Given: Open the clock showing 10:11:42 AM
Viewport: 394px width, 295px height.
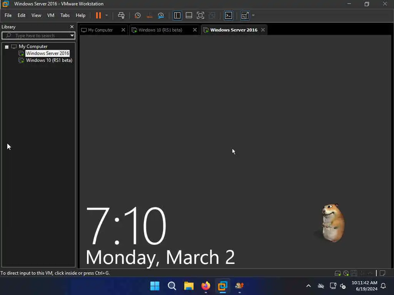Looking at the screenshot, I should pyautogui.click(x=365, y=286).
